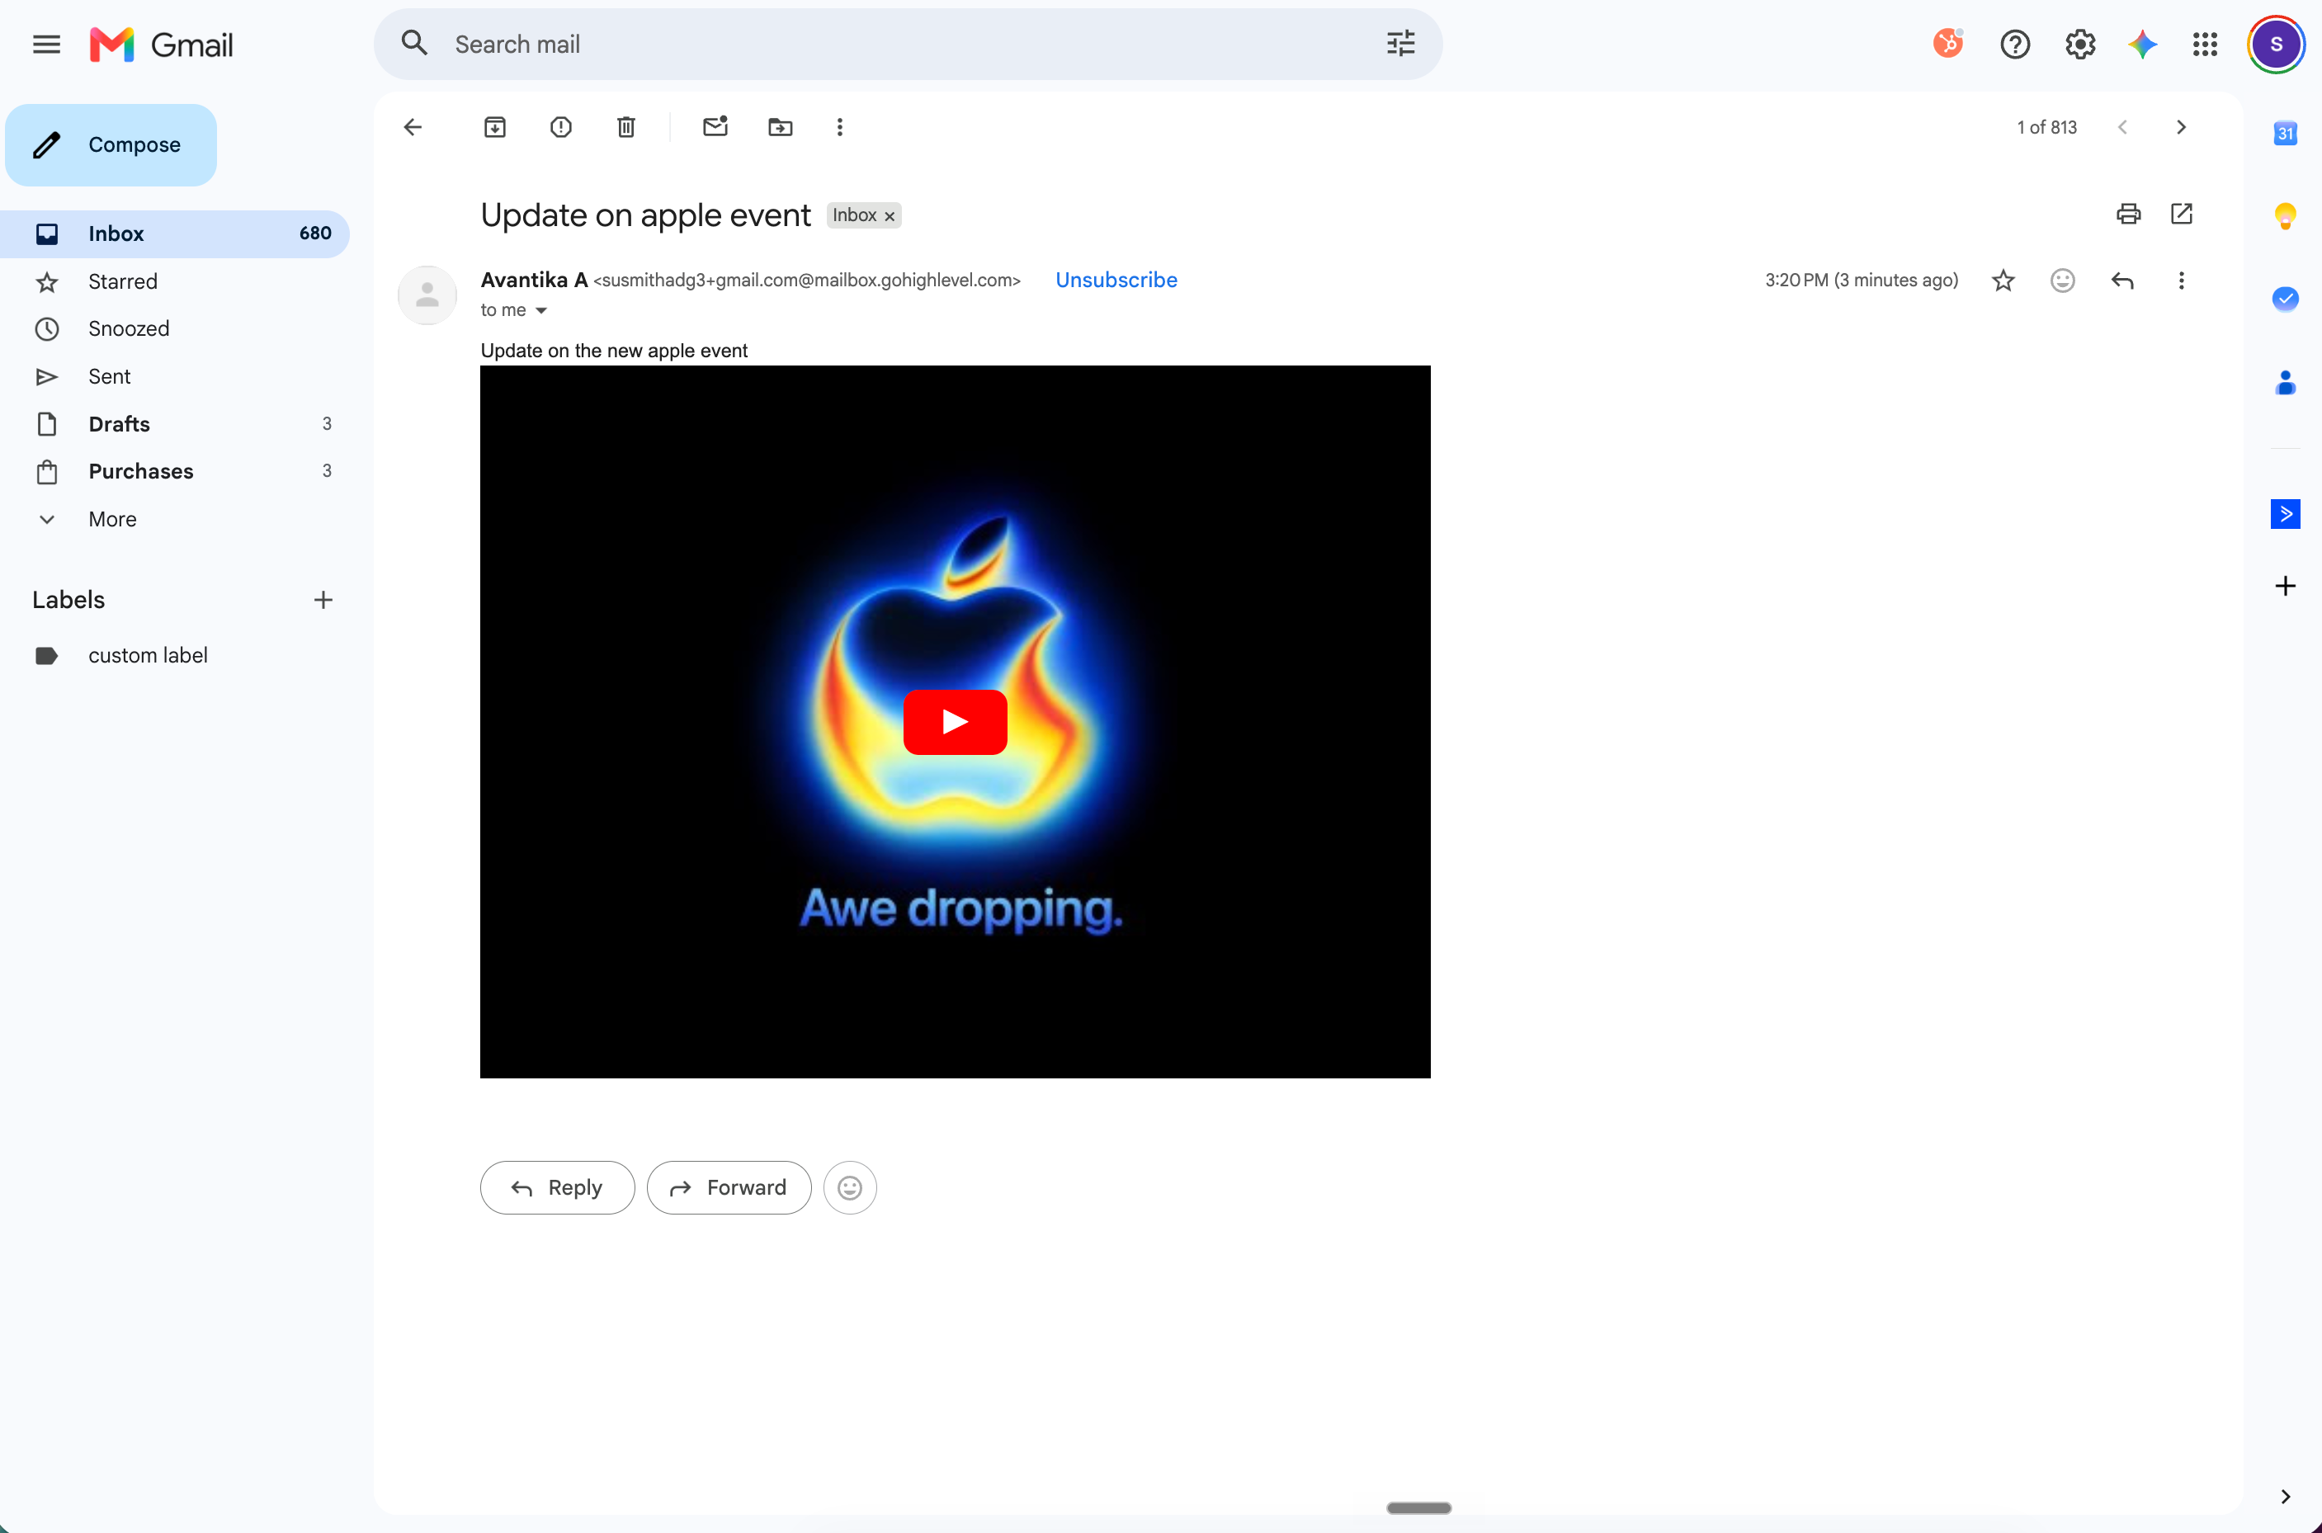Screen dimensions: 2322x1533
Task: Click into the Search mail field
Action: coord(909,44)
